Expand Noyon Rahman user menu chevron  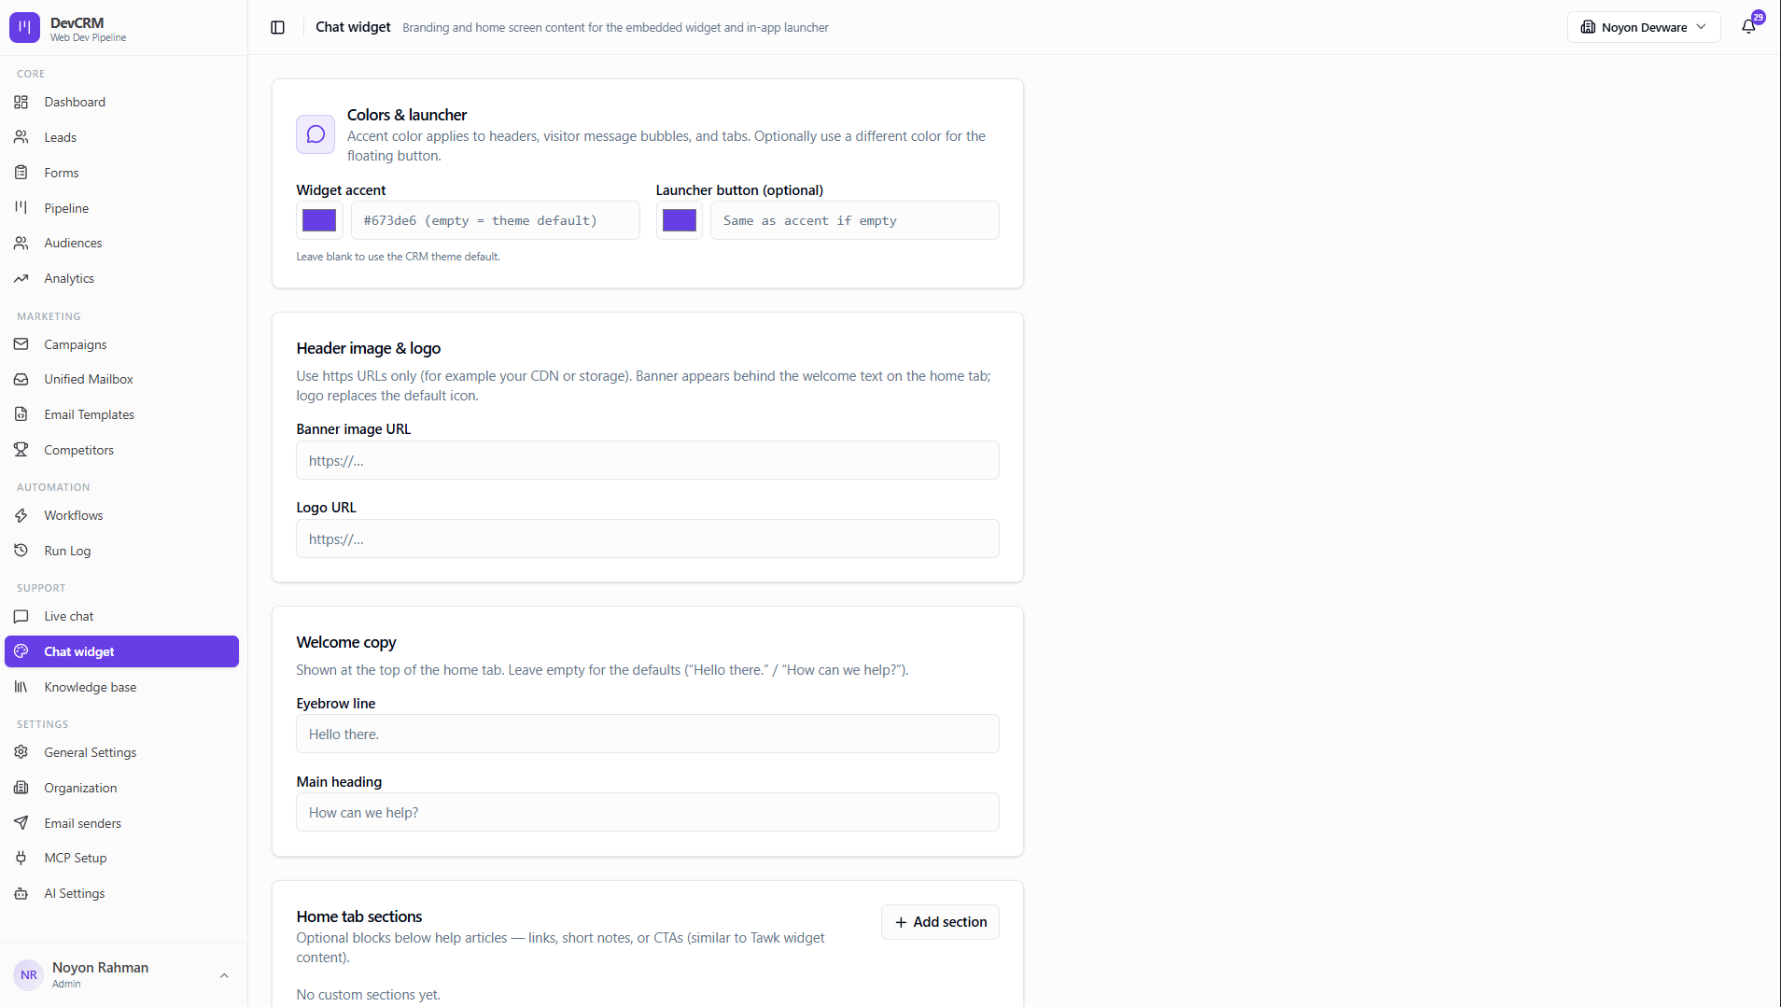tap(224, 975)
